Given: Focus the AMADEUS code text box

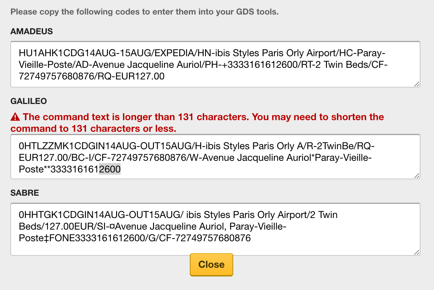Looking at the screenshot, I should (215, 64).
